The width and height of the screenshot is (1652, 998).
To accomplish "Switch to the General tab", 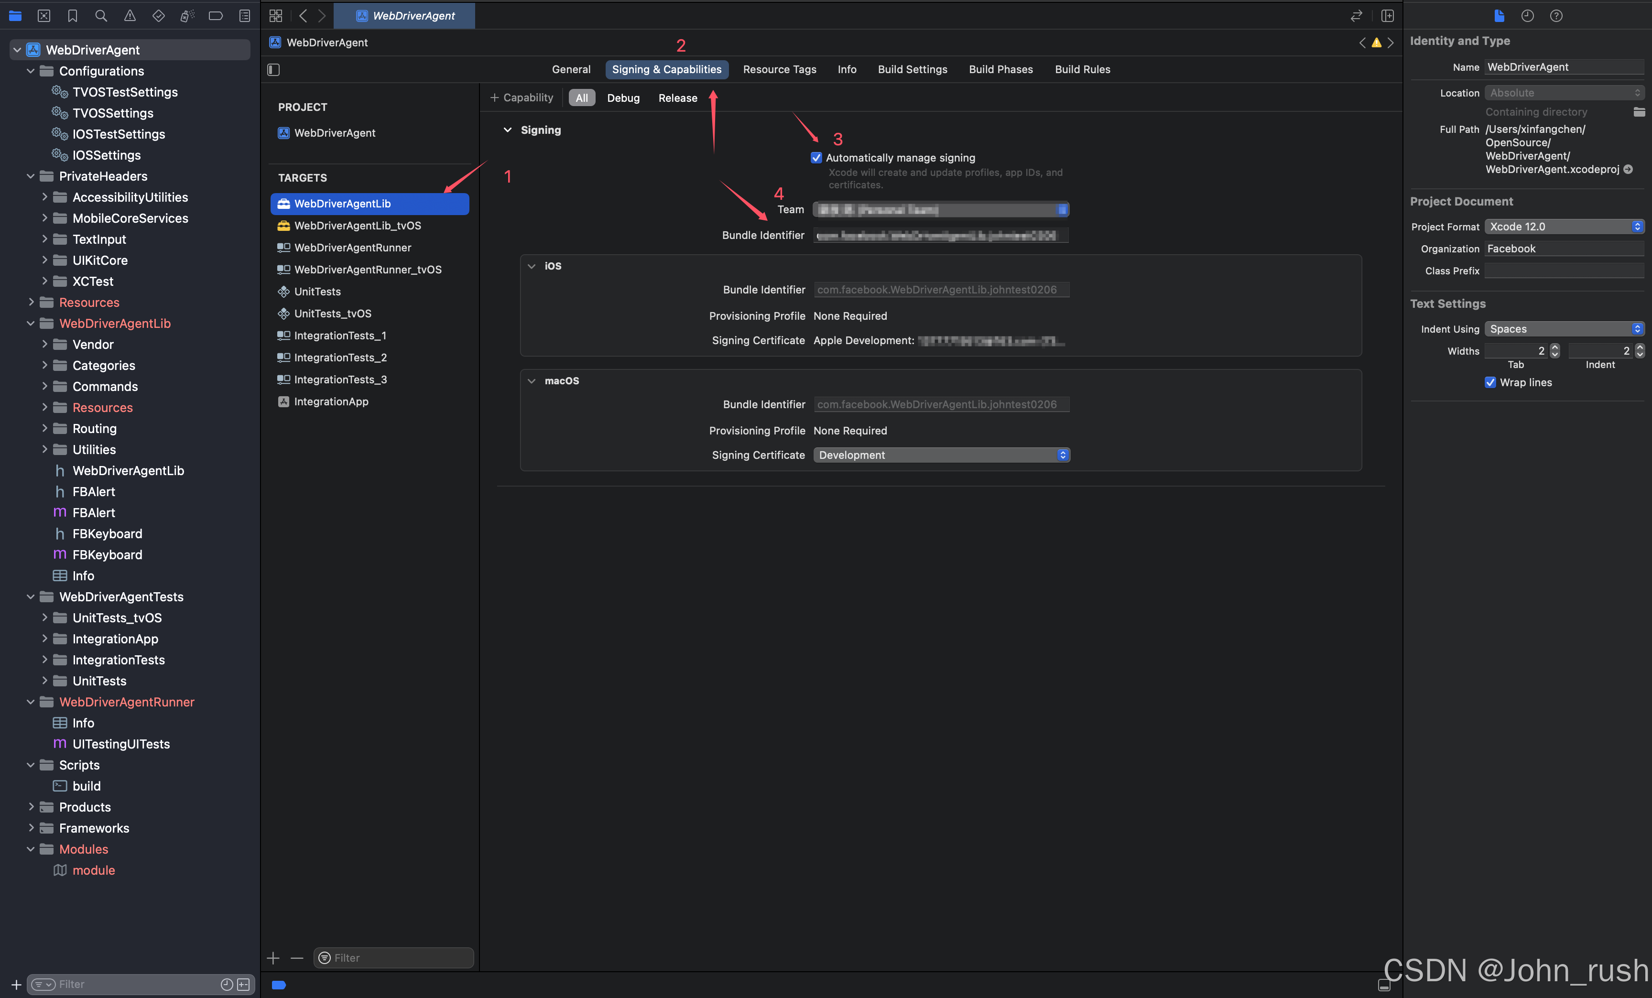I will point(571,69).
